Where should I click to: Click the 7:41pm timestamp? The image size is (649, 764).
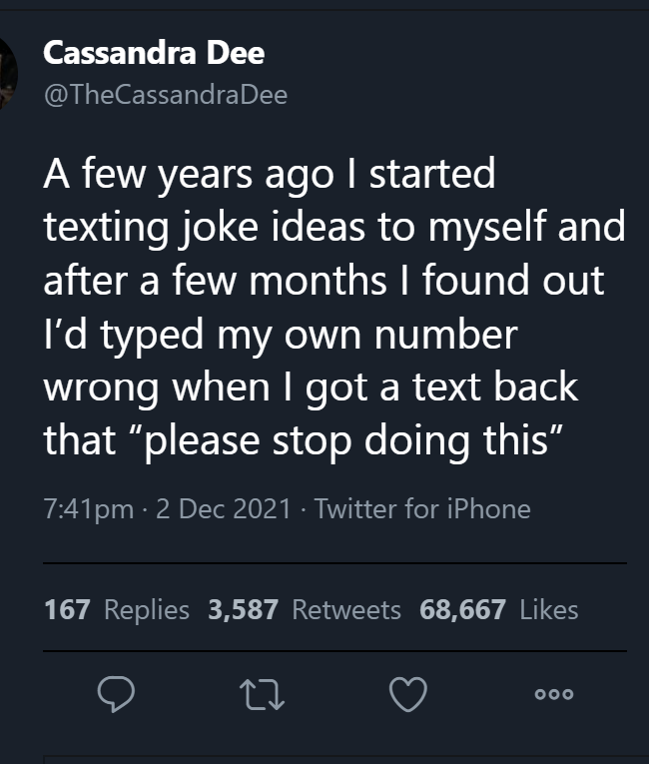pyautogui.click(x=89, y=509)
